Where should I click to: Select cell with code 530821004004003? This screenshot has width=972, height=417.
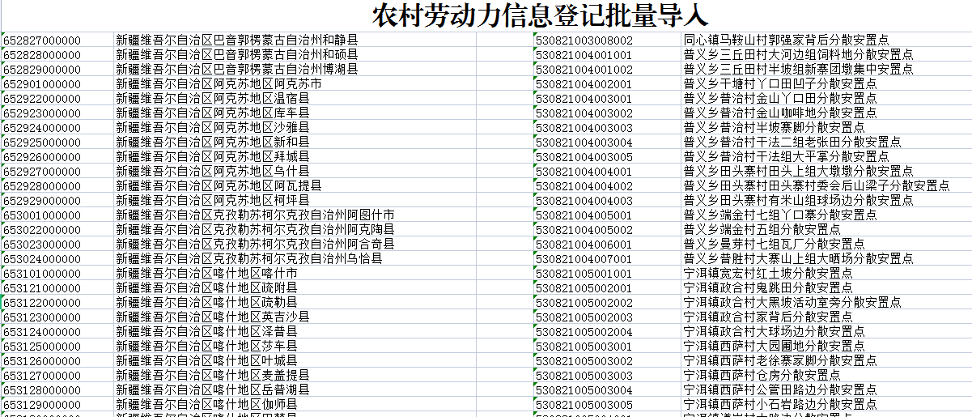pyautogui.click(x=607, y=201)
